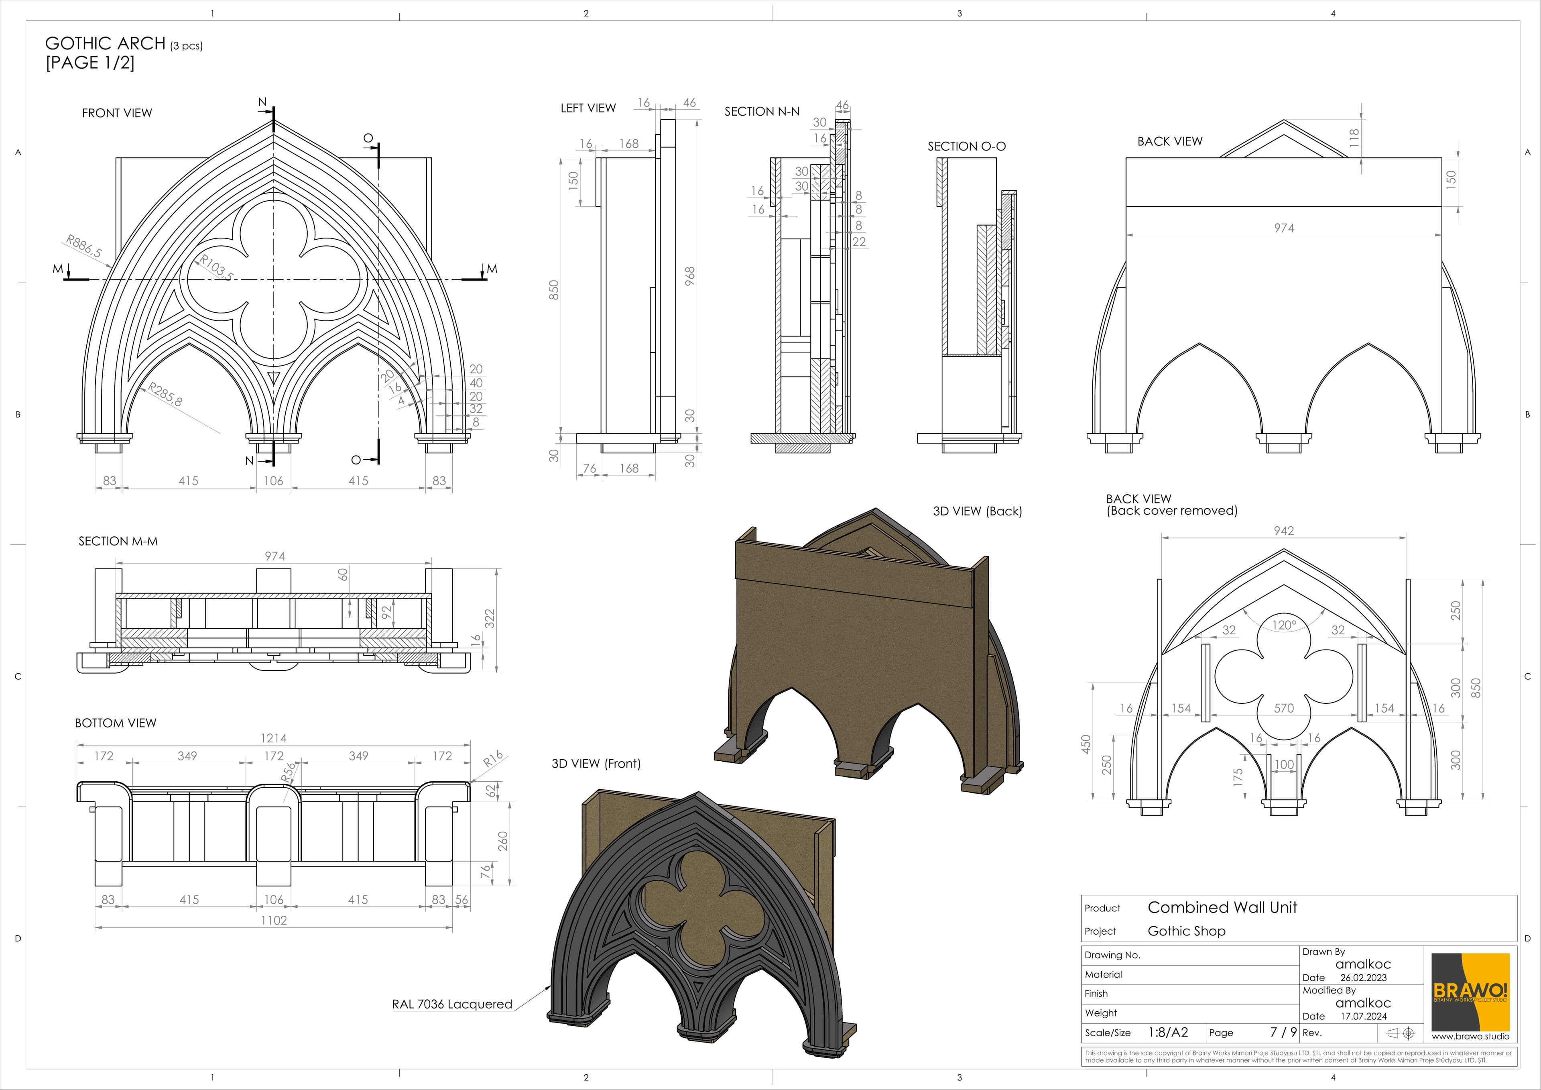The height and width of the screenshot is (1090, 1541).
Task: Click the scale value '1:8/A2'
Action: 1169,1033
